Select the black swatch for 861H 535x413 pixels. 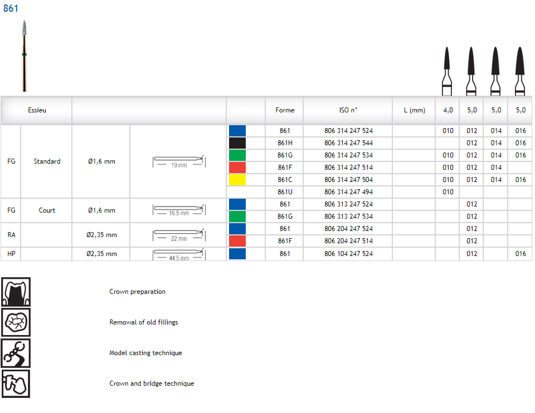pos(237,143)
